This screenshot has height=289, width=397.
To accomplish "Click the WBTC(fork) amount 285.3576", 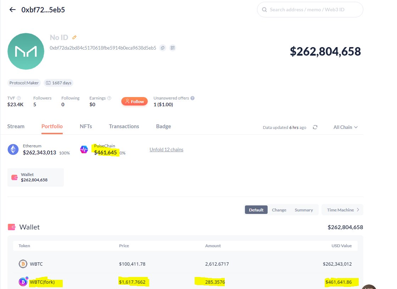I will pyautogui.click(x=215, y=282).
